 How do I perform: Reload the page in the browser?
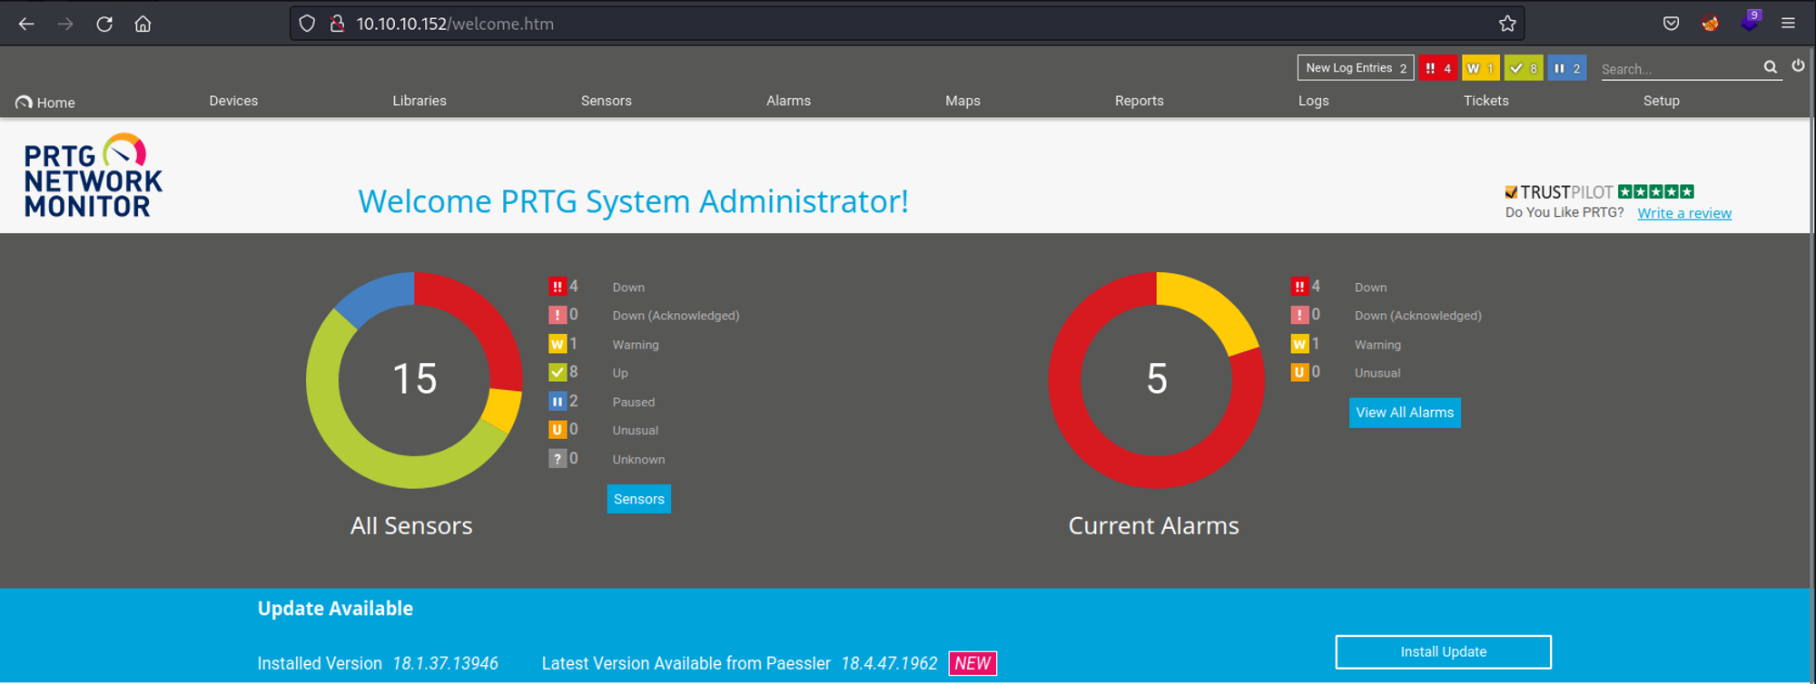point(104,24)
